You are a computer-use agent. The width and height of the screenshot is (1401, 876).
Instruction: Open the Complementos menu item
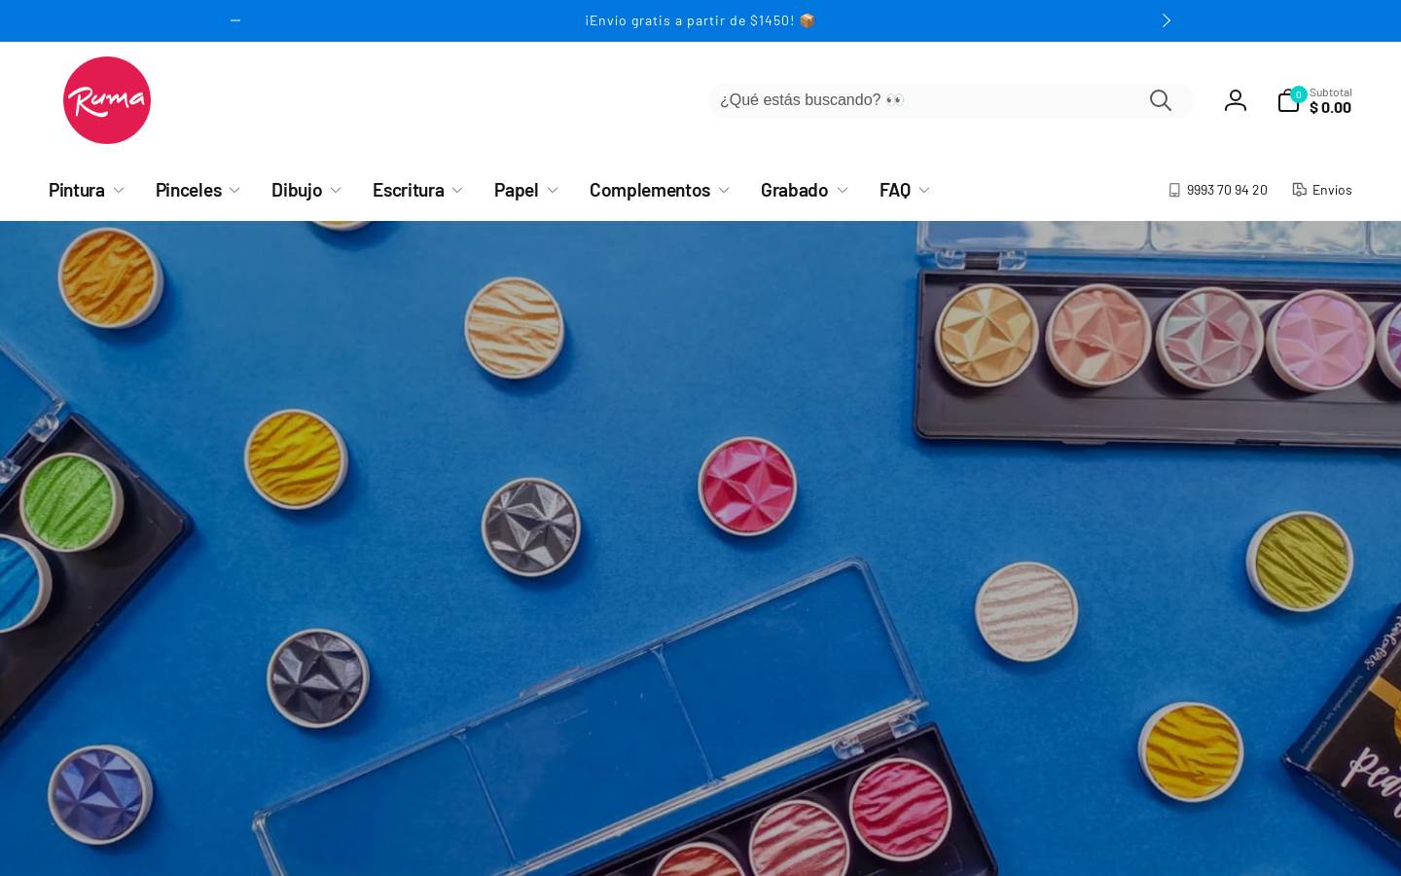point(650,190)
